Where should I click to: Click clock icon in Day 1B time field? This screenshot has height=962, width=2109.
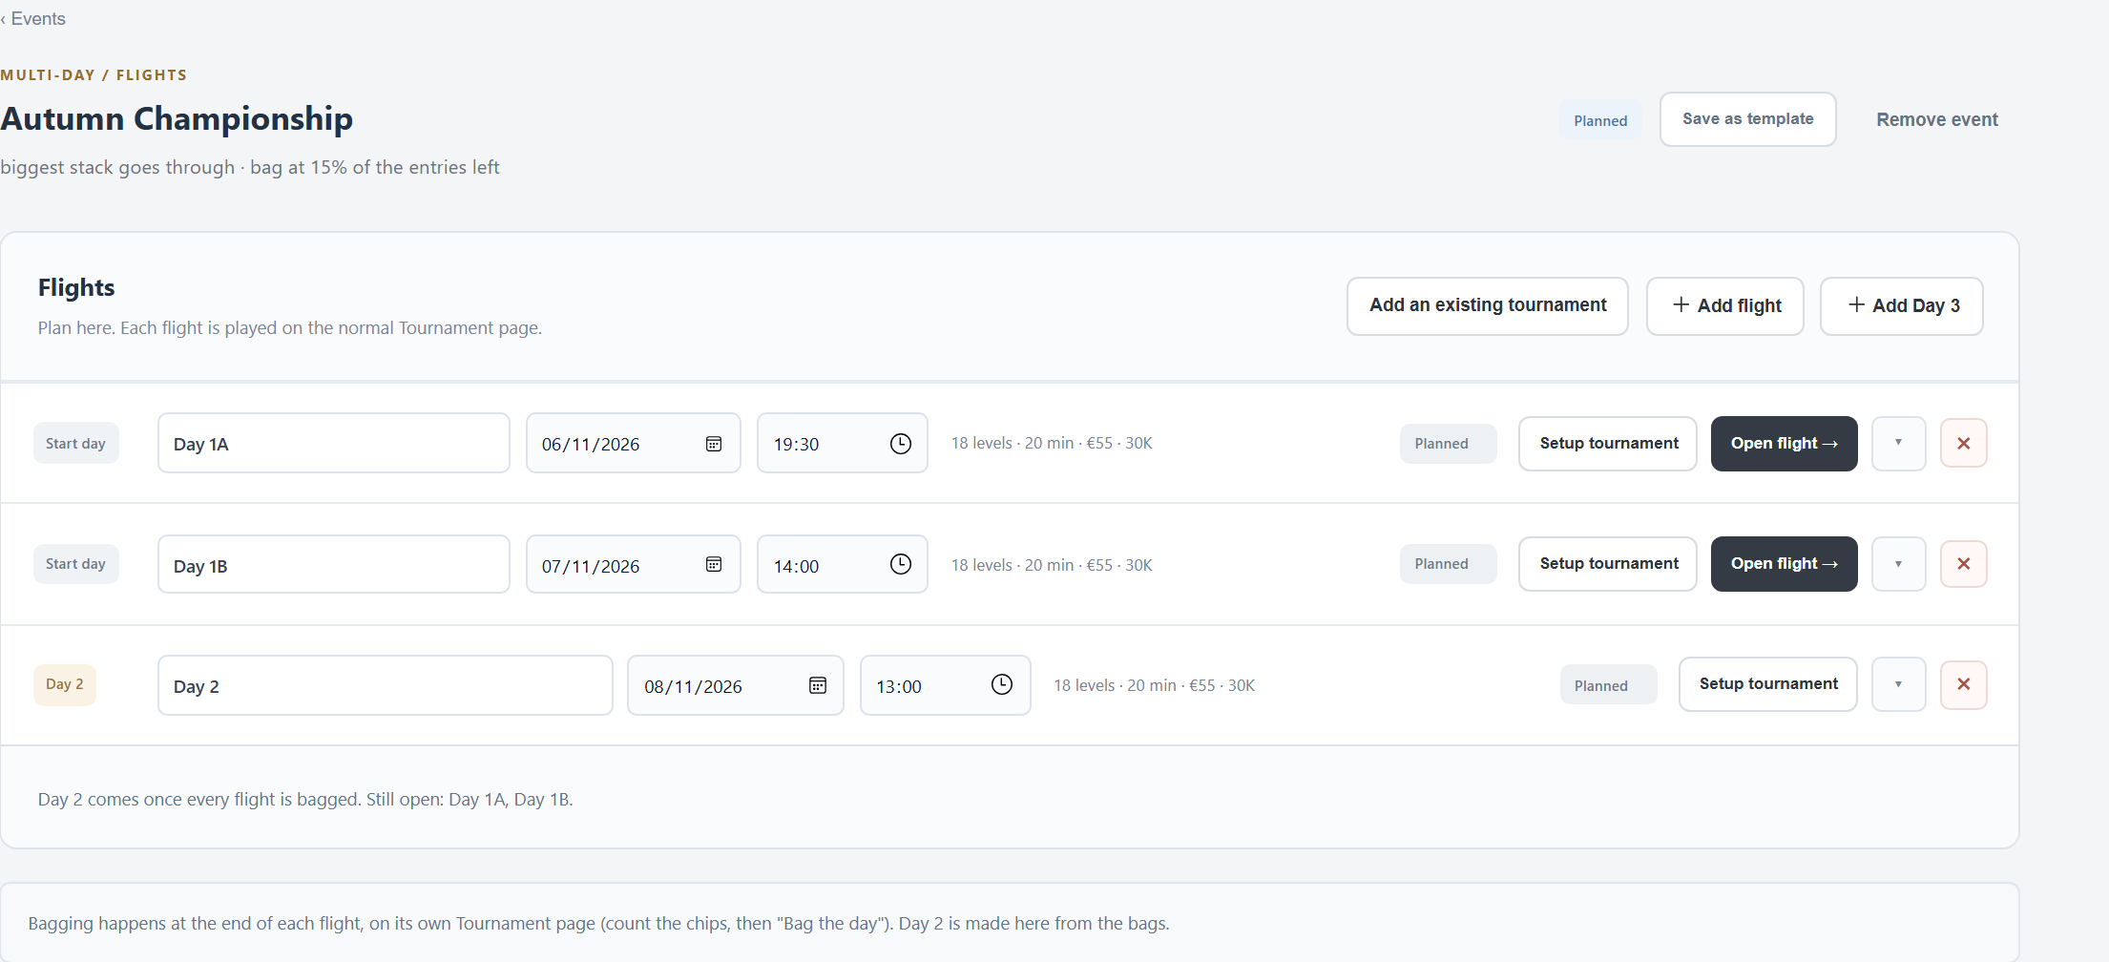click(x=900, y=564)
